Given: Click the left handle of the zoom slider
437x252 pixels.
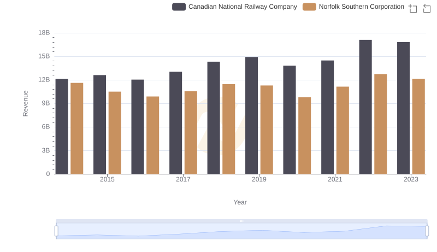Looking at the screenshot, I should pos(56,231).
